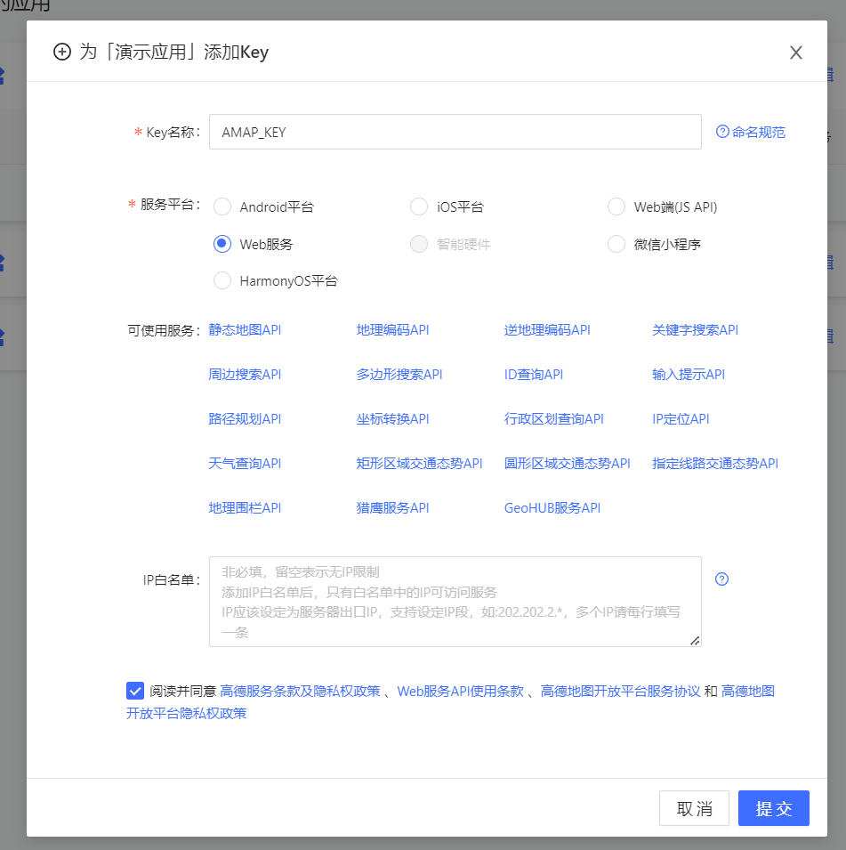This screenshot has height=850, width=846.
Task: Click the 取消 cancel button
Action: pyautogui.click(x=694, y=807)
